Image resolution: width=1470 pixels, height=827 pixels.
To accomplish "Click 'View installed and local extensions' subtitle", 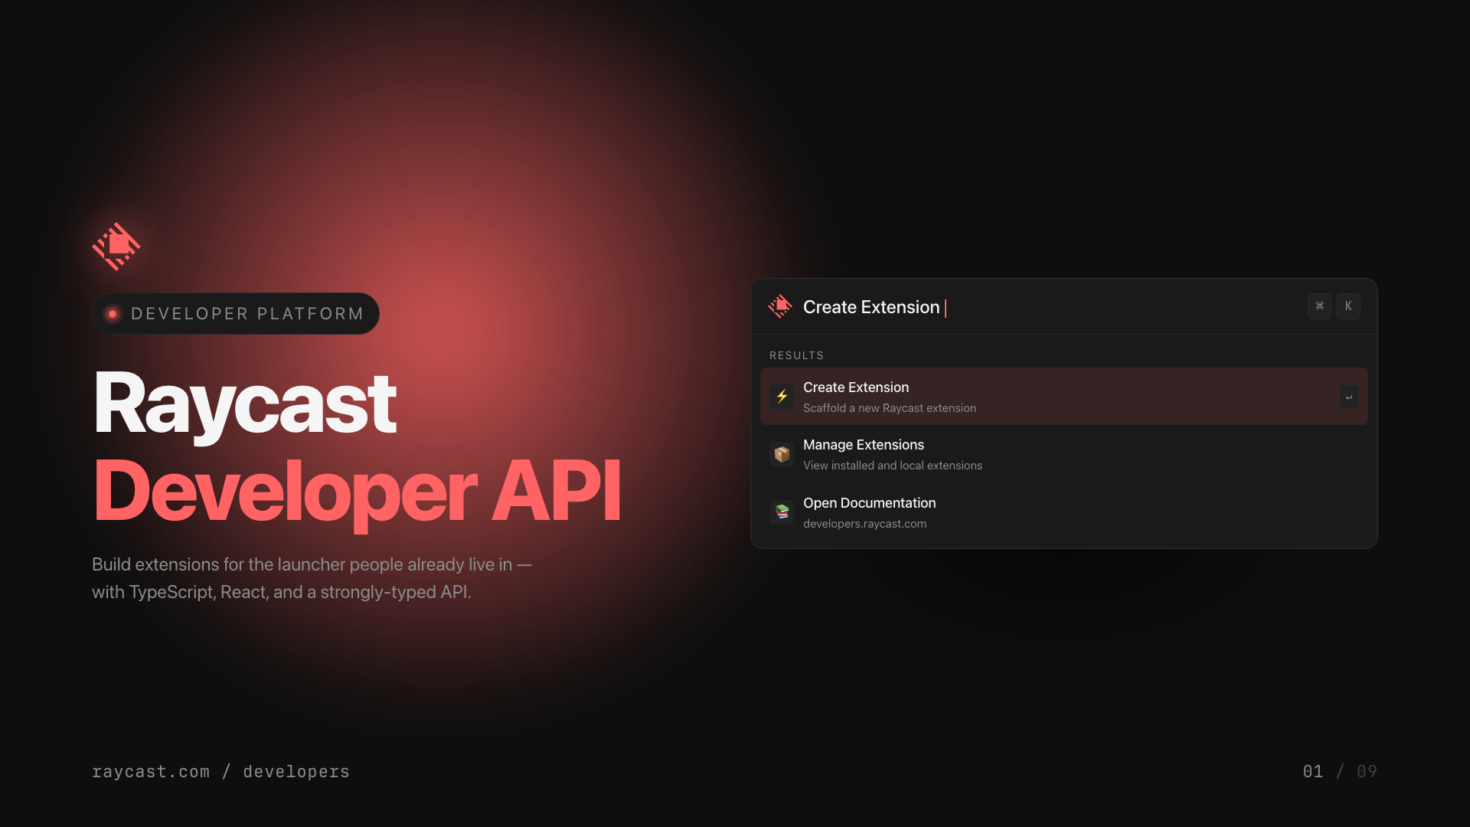I will coord(893,466).
